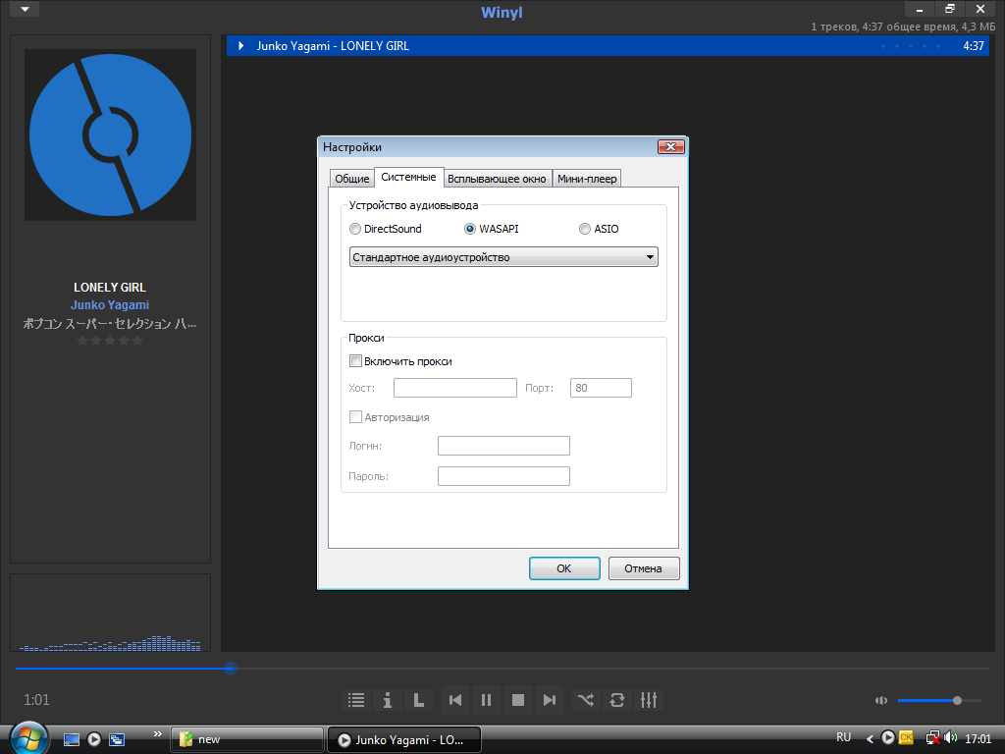Image resolution: width=1005 pixels, height=754 pixels.
Task: Click the Switch between windows quick launch icon
Action: point(117,739)
